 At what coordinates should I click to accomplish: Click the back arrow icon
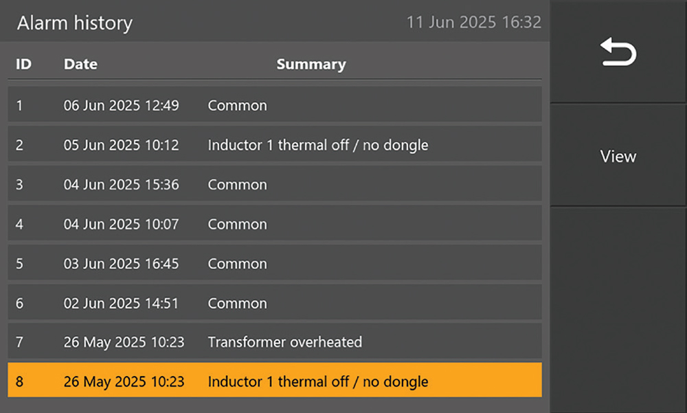tap(618, 53)
